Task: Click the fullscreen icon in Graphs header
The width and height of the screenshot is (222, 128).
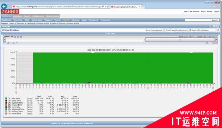Action: point(218,26)
